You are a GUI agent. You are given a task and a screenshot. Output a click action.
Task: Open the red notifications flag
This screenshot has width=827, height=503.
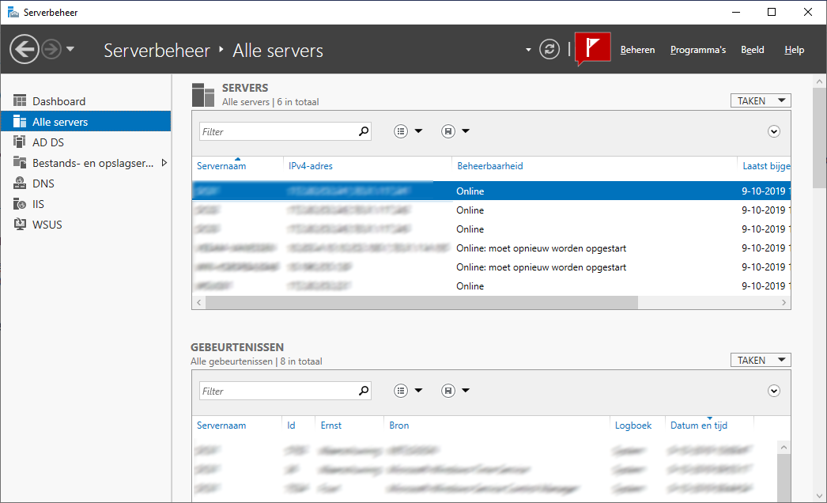(x=593, y=49)
